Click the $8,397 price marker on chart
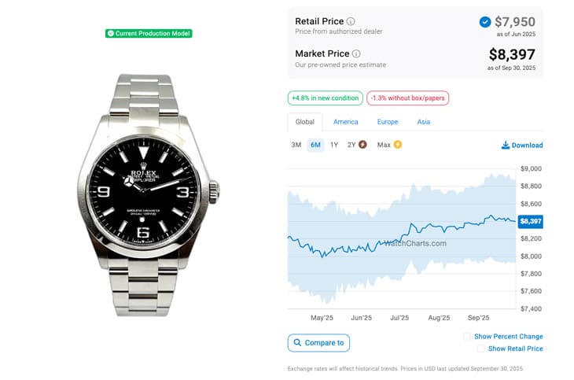Screen dimensions: 574x380 click(x=531, y=222)
